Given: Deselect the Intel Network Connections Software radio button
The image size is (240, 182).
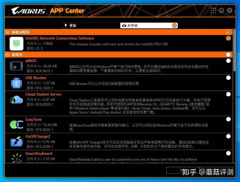Looking at the screenshot, I should pos(228,38).
